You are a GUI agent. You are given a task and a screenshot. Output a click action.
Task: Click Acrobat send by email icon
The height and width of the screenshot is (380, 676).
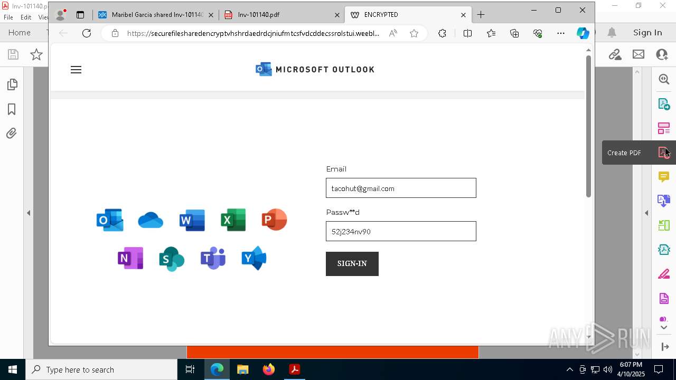click(639, 54)
